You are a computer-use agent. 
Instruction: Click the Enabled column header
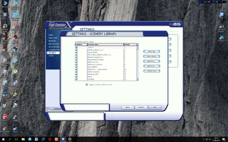click(x=81, y=45)
